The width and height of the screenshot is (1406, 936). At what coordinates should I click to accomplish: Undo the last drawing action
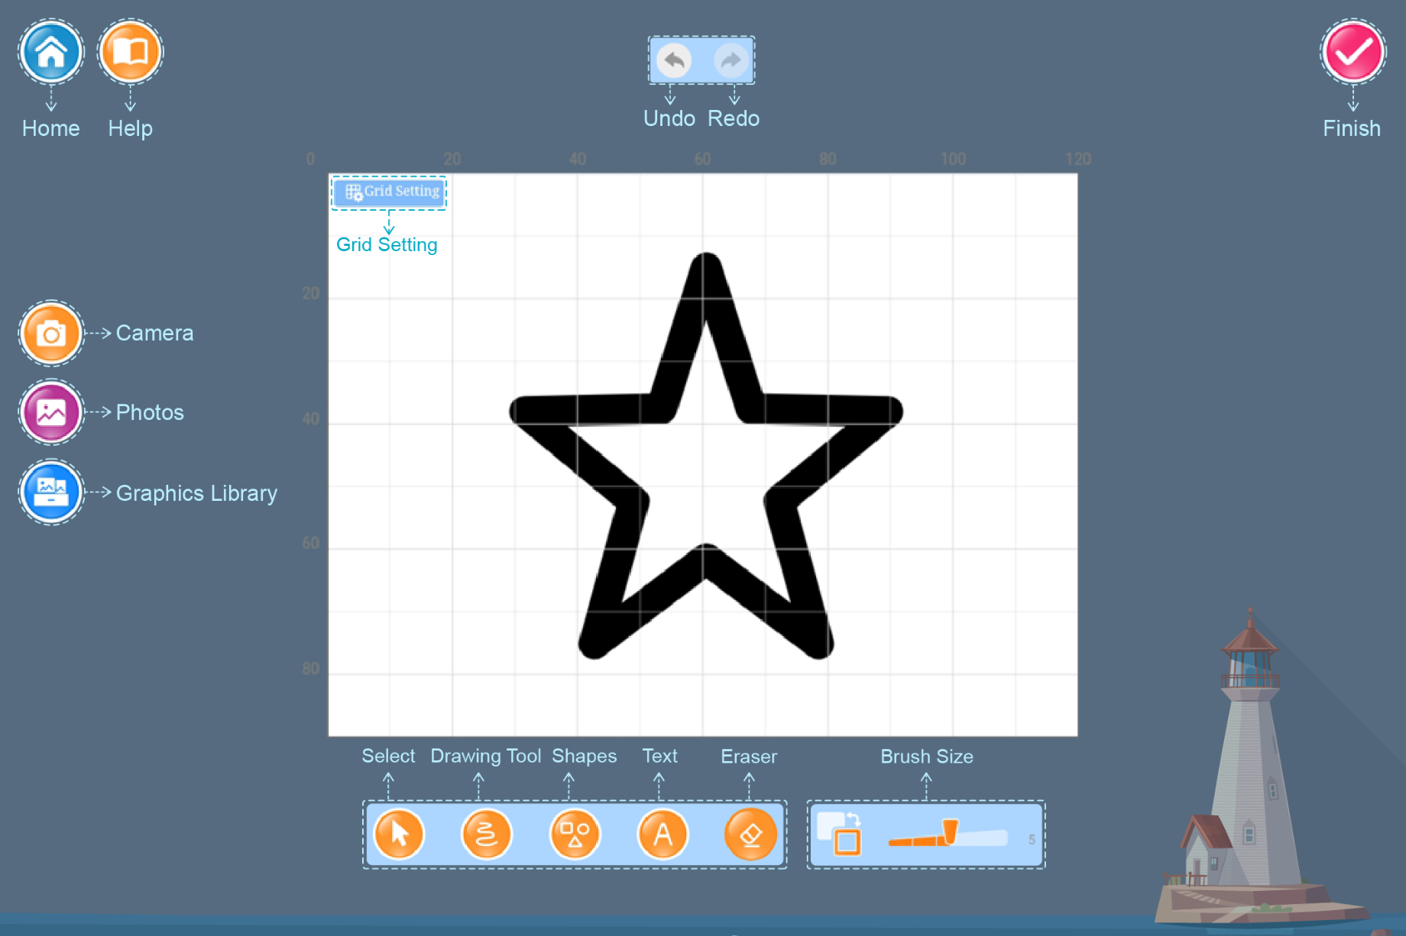[673, 60]
